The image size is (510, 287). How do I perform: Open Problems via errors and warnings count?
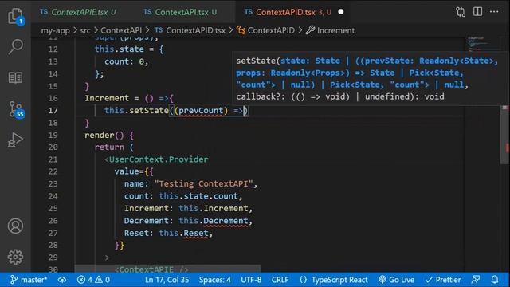pyautogui.click(x=93, y=280)
